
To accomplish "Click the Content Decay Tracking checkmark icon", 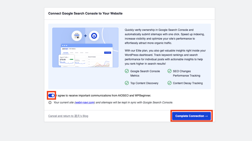I will point(169,83).
